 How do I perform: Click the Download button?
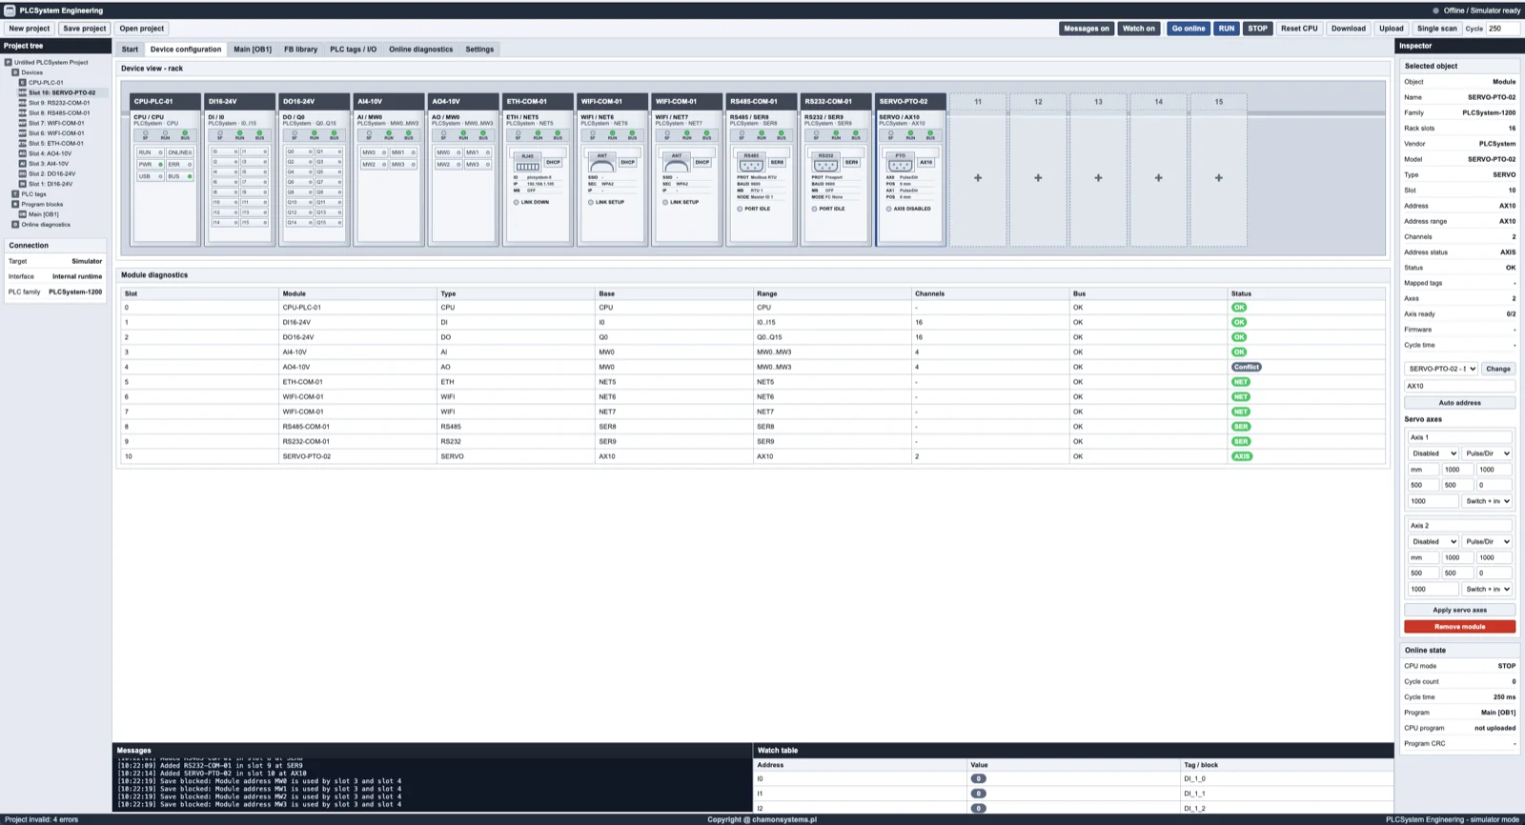click(1349, 29)
